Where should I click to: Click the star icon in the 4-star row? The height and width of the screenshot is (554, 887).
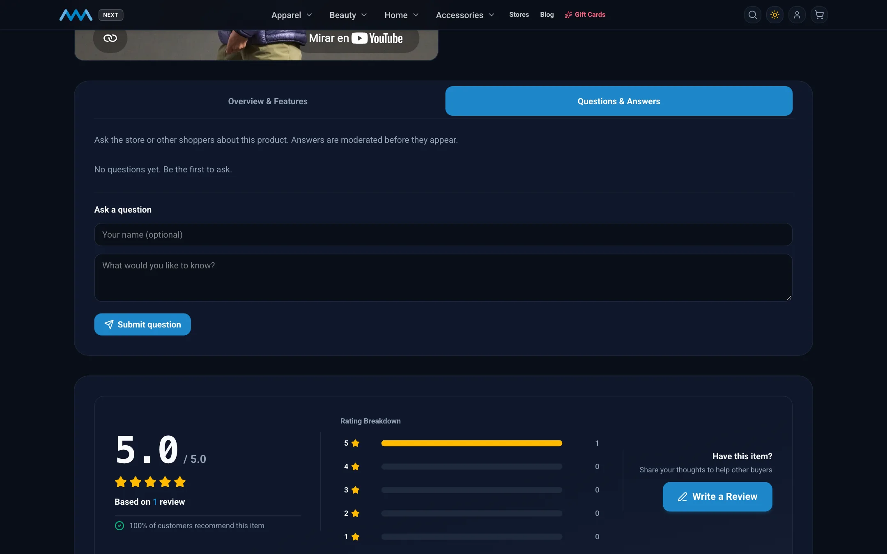point(356,467)
